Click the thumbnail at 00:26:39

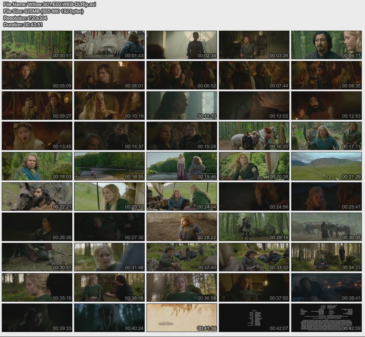[37, 227]
